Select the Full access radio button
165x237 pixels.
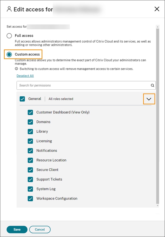(x=9, y=36)
